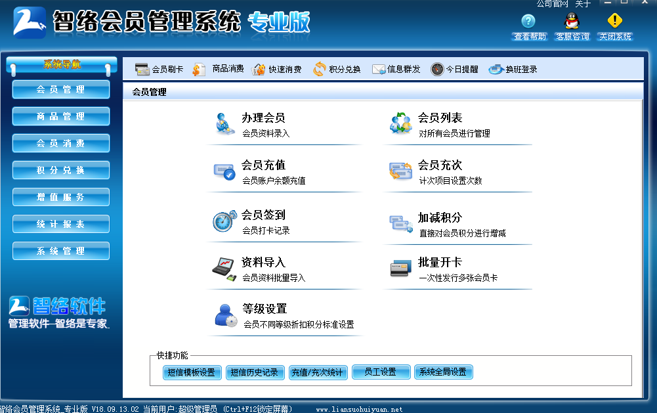Viewport: 657px width, 413px height.
Task: Click the 查看帮助 label
Action: 530,37
